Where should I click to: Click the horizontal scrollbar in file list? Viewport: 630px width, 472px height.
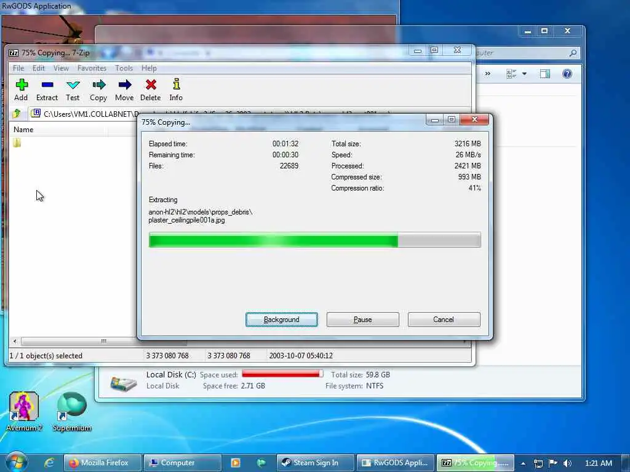[x=103, y=341]
